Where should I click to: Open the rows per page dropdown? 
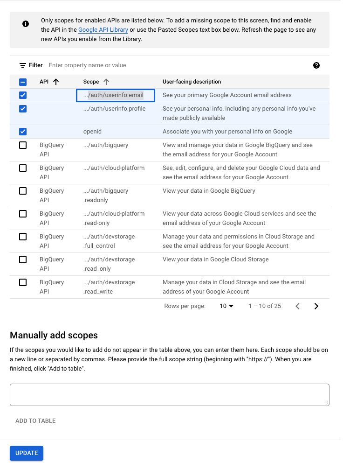(226, 306)
